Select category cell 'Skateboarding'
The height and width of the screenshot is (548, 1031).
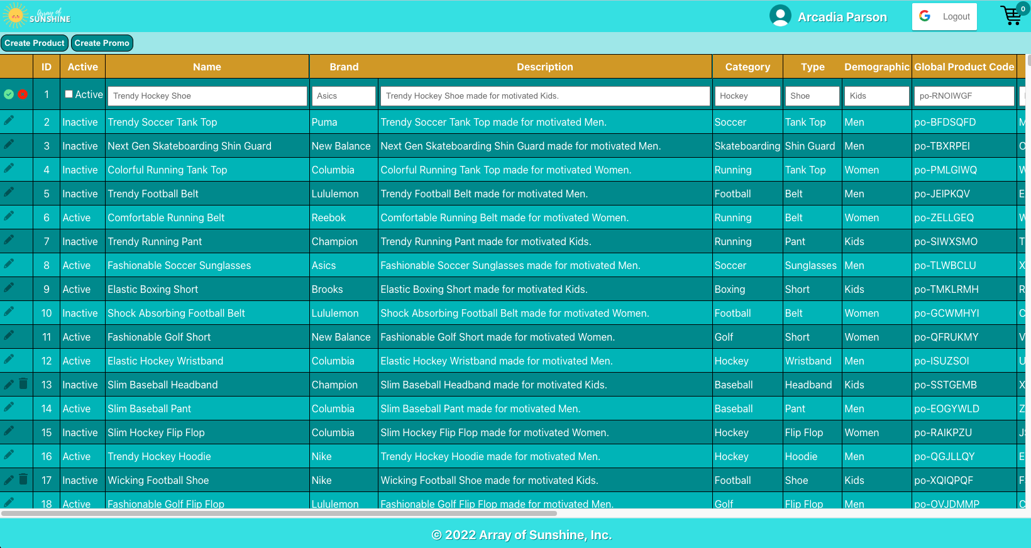[x=747, y=146]
